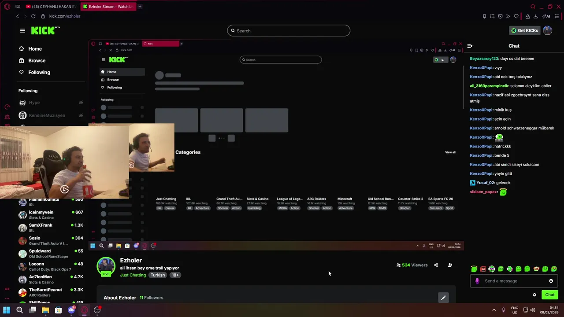Open the user profile avatar menu
This screenshot has width=564, height=317.
tap(547, 30)
